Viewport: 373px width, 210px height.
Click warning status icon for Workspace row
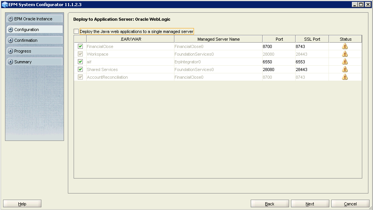coord(345,54)
